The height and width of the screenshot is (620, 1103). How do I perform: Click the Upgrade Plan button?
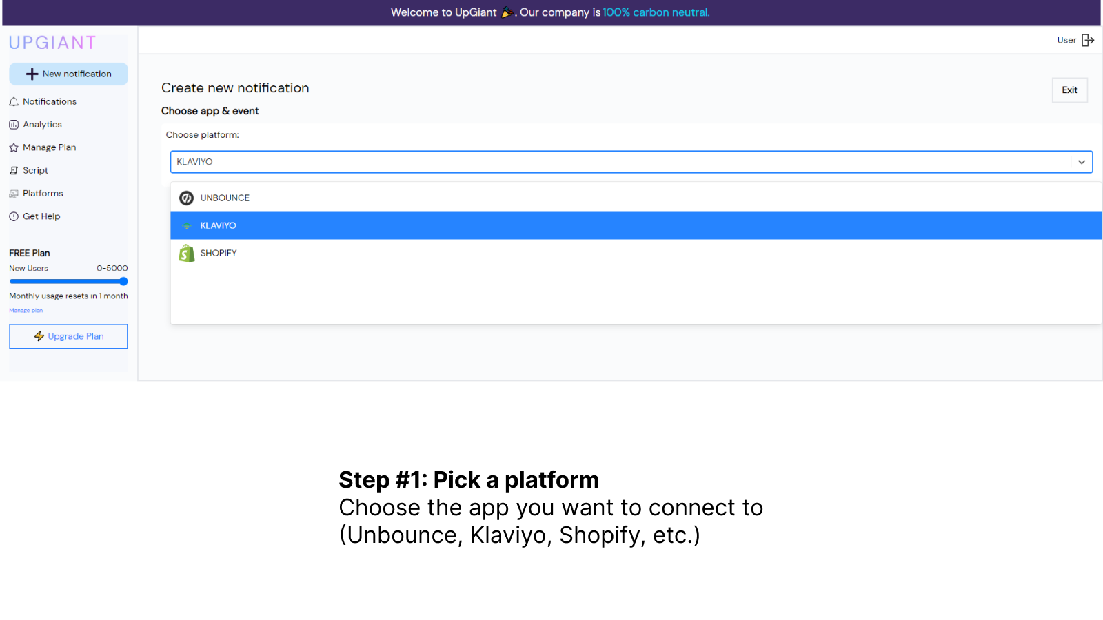68,336
